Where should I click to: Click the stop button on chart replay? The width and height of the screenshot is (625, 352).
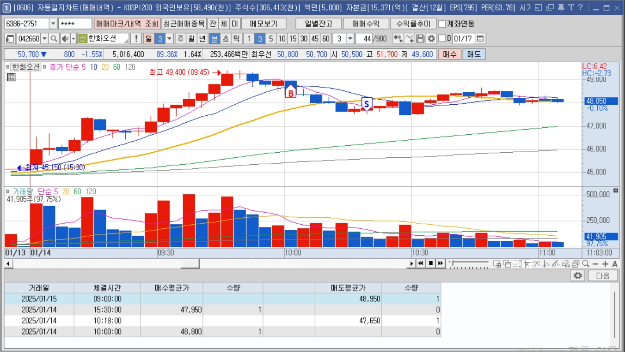coord(431,263)
